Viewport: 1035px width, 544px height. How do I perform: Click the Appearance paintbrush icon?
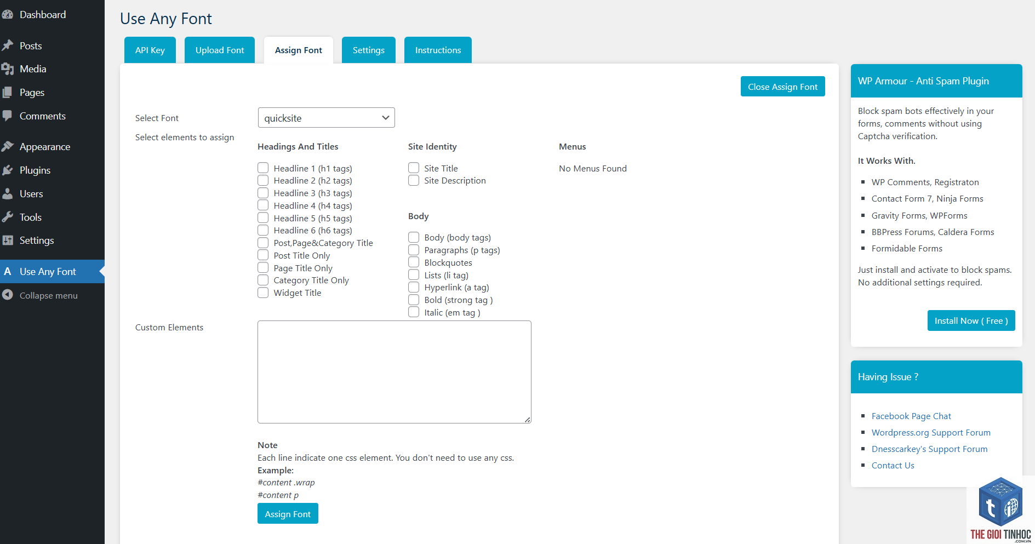pyautogui.click(x=7, y=147)
